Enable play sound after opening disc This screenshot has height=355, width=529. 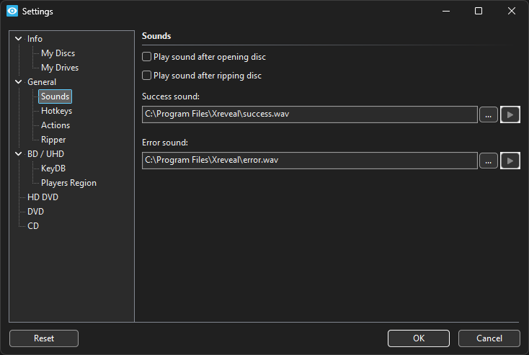(147, 57)
